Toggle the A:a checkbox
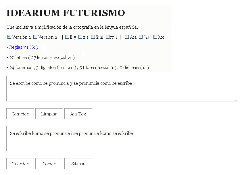This screenshot has height=175, width=246. point(127,37)
